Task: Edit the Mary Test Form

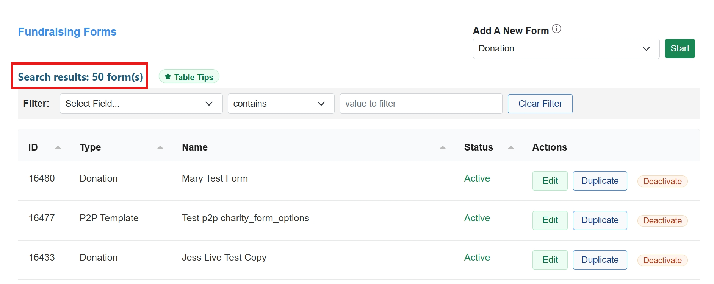Action: pyautogui.click(x=550, y=181)
